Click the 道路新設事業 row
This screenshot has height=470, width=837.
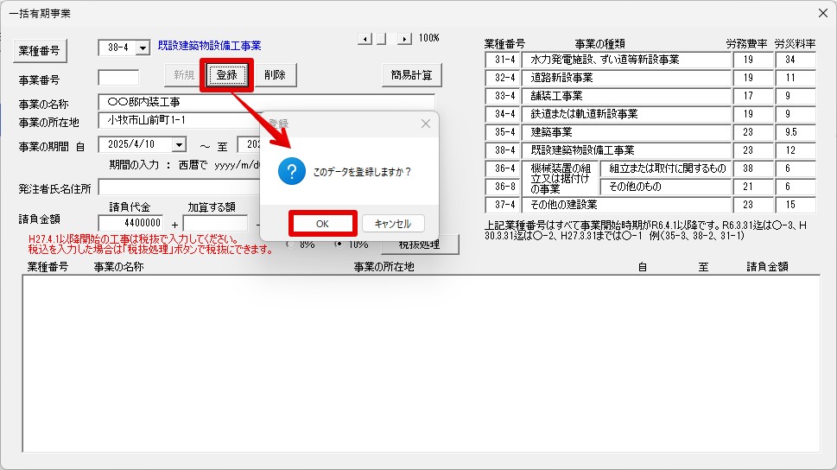pos(626,78)
